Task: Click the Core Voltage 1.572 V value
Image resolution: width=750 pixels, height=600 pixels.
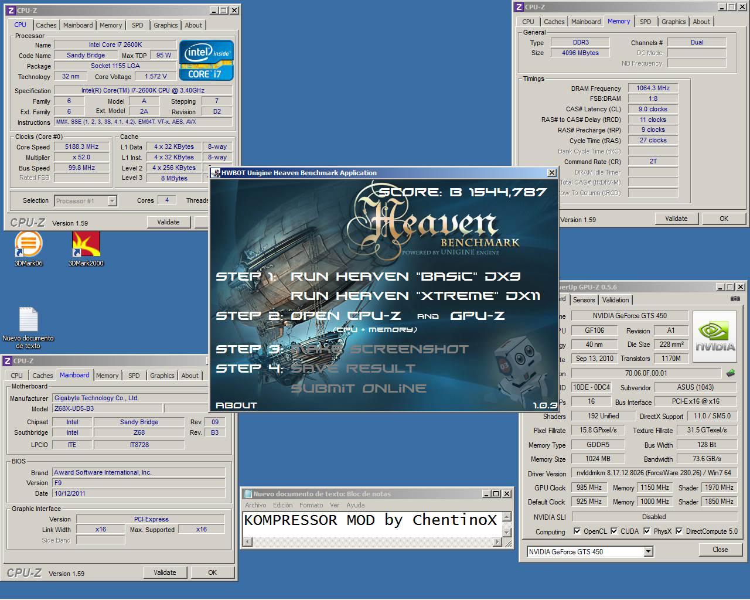Action: [156, 76]
